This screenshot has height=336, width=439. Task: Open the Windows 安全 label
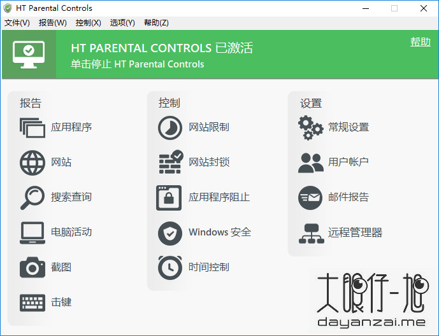point(220,232)
